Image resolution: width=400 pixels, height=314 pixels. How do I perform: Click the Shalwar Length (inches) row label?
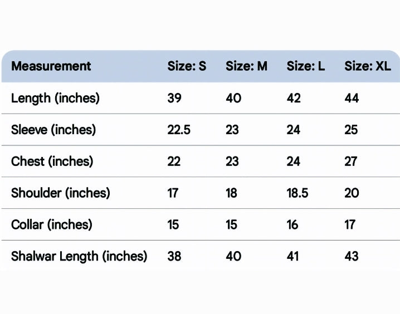point(79,257)
